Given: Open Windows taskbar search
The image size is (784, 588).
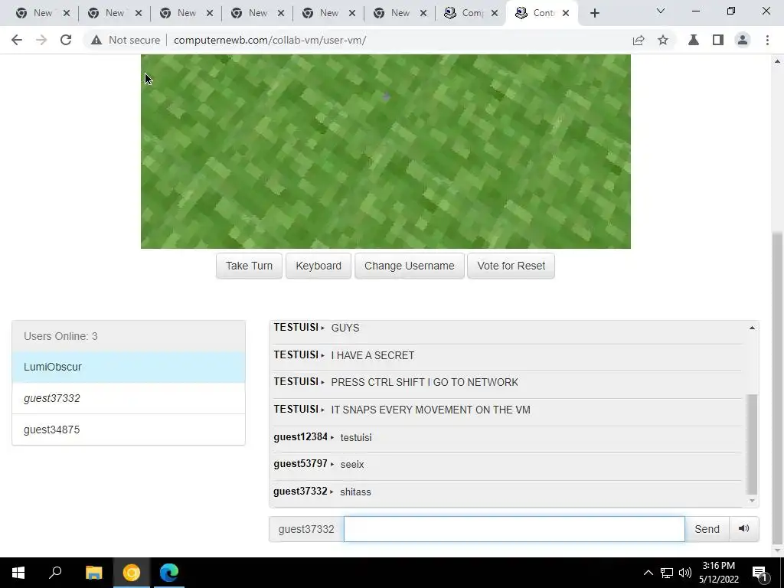Looking at the screenshot, I should click(55, 573).
